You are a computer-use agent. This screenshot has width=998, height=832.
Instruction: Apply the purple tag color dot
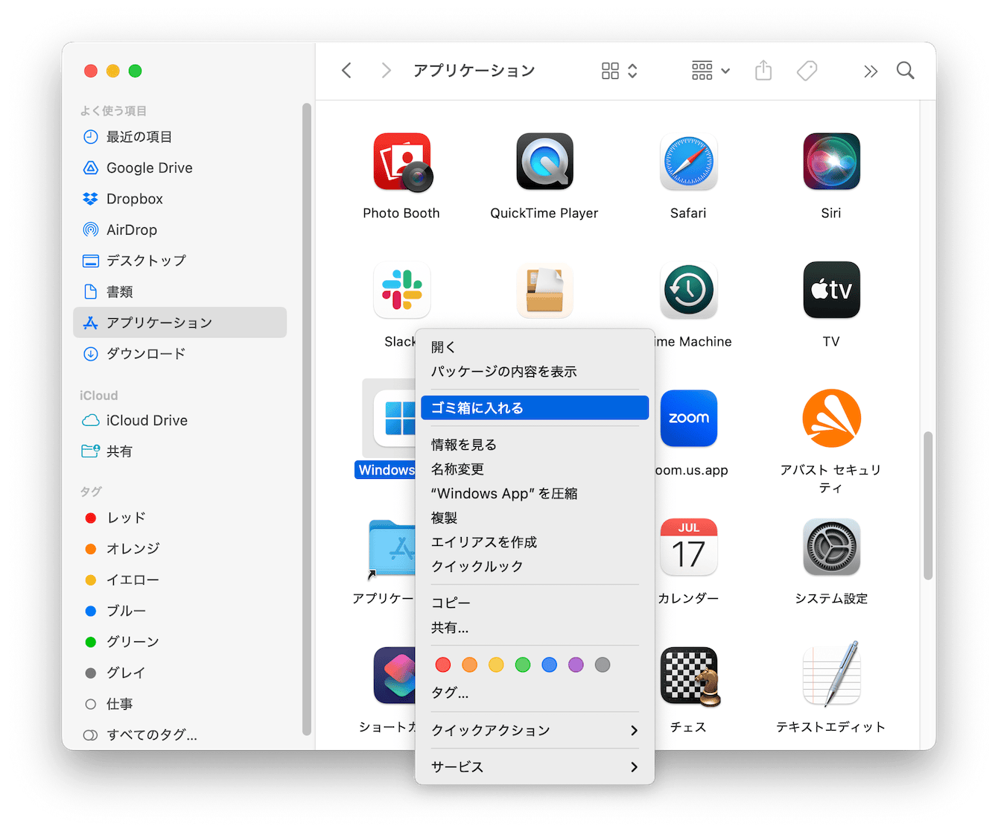click(x=576, y=664)
